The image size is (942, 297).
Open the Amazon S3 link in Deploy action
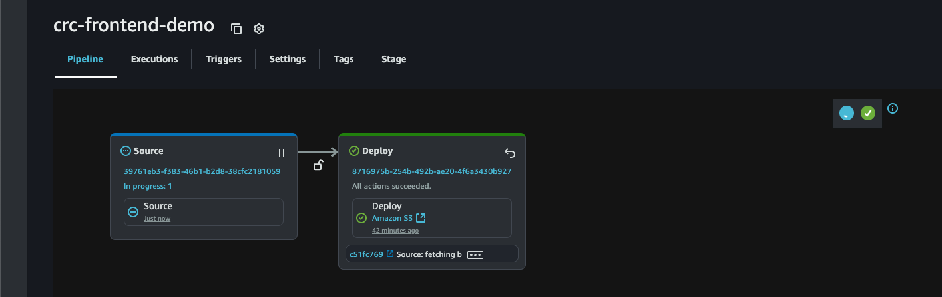pyautogui.click(x=392, y=218)
